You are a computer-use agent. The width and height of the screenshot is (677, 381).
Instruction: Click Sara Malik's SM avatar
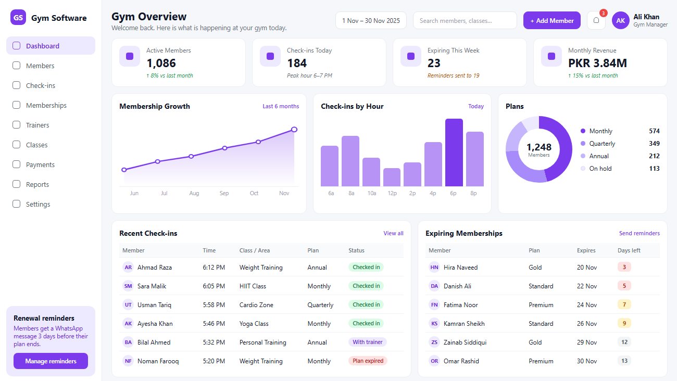pos(128,286)
